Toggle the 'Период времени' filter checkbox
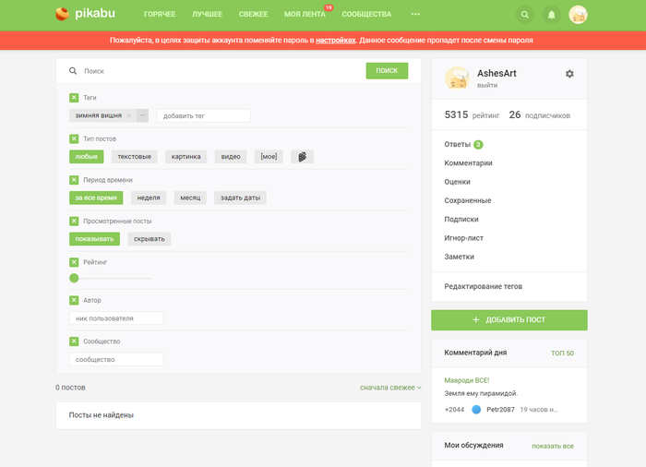This screenshot has height=467, width=646. [74, 180]
